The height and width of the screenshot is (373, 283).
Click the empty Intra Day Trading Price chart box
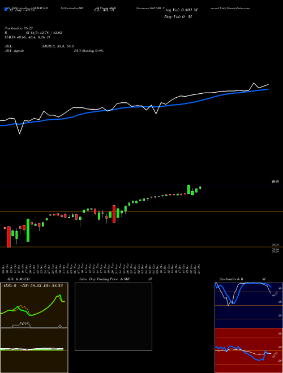tap(113, 316)
